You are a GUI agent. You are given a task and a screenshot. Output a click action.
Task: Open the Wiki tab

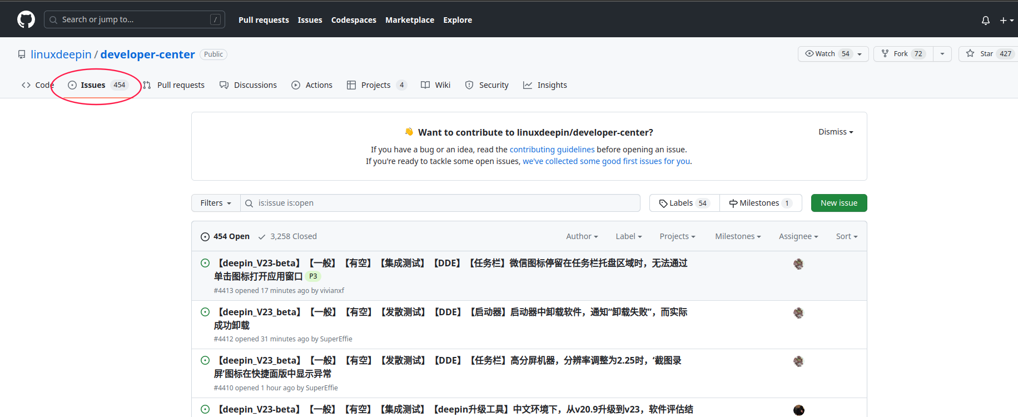coord(435,85)
